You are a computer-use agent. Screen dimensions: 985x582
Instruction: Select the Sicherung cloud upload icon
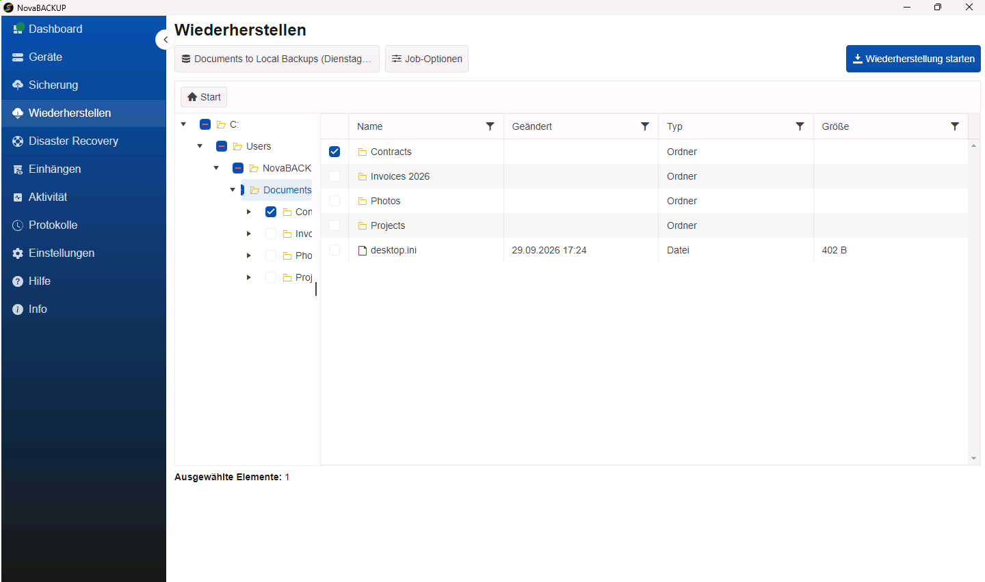18,85
